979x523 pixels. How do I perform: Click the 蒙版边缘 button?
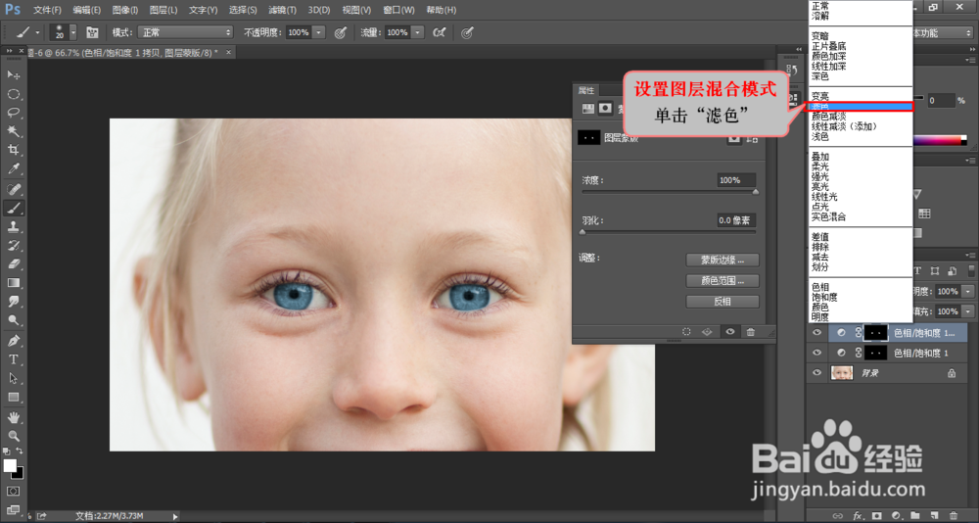(723, 260)
